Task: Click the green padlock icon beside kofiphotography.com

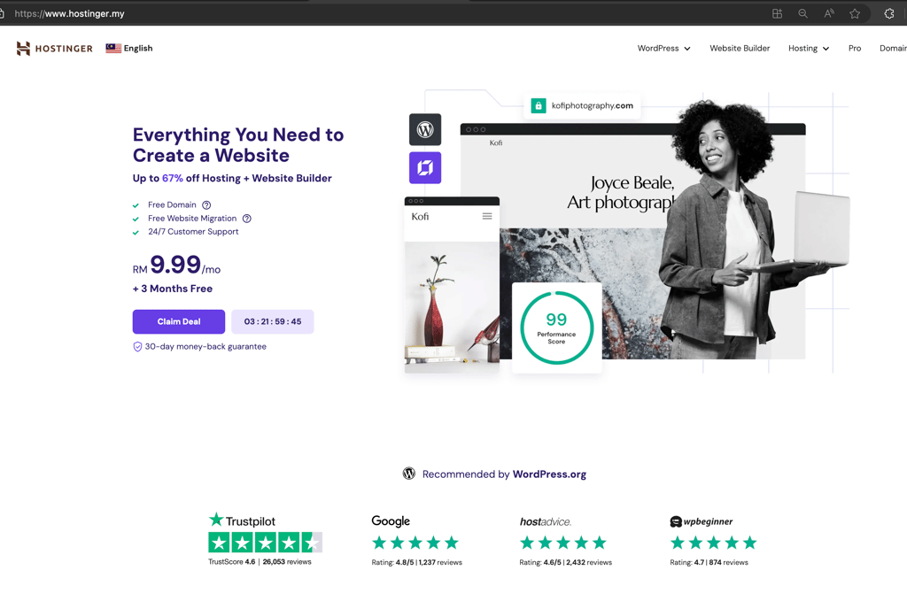Action: point(539,105)
